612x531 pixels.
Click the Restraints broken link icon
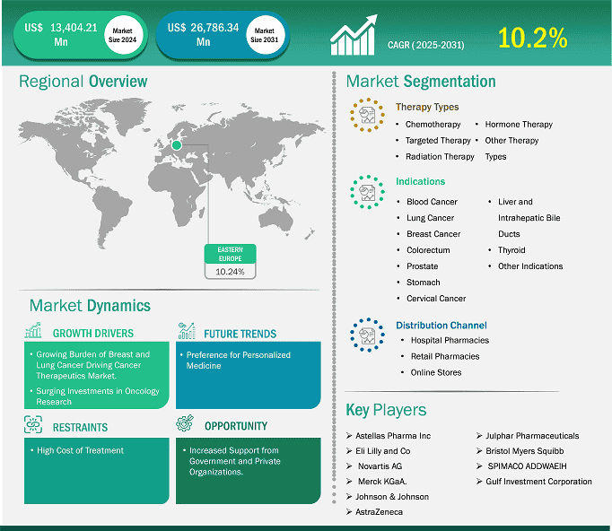(33, 424)
